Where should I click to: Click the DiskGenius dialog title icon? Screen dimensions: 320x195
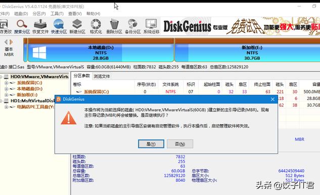[x=59, y=99]
